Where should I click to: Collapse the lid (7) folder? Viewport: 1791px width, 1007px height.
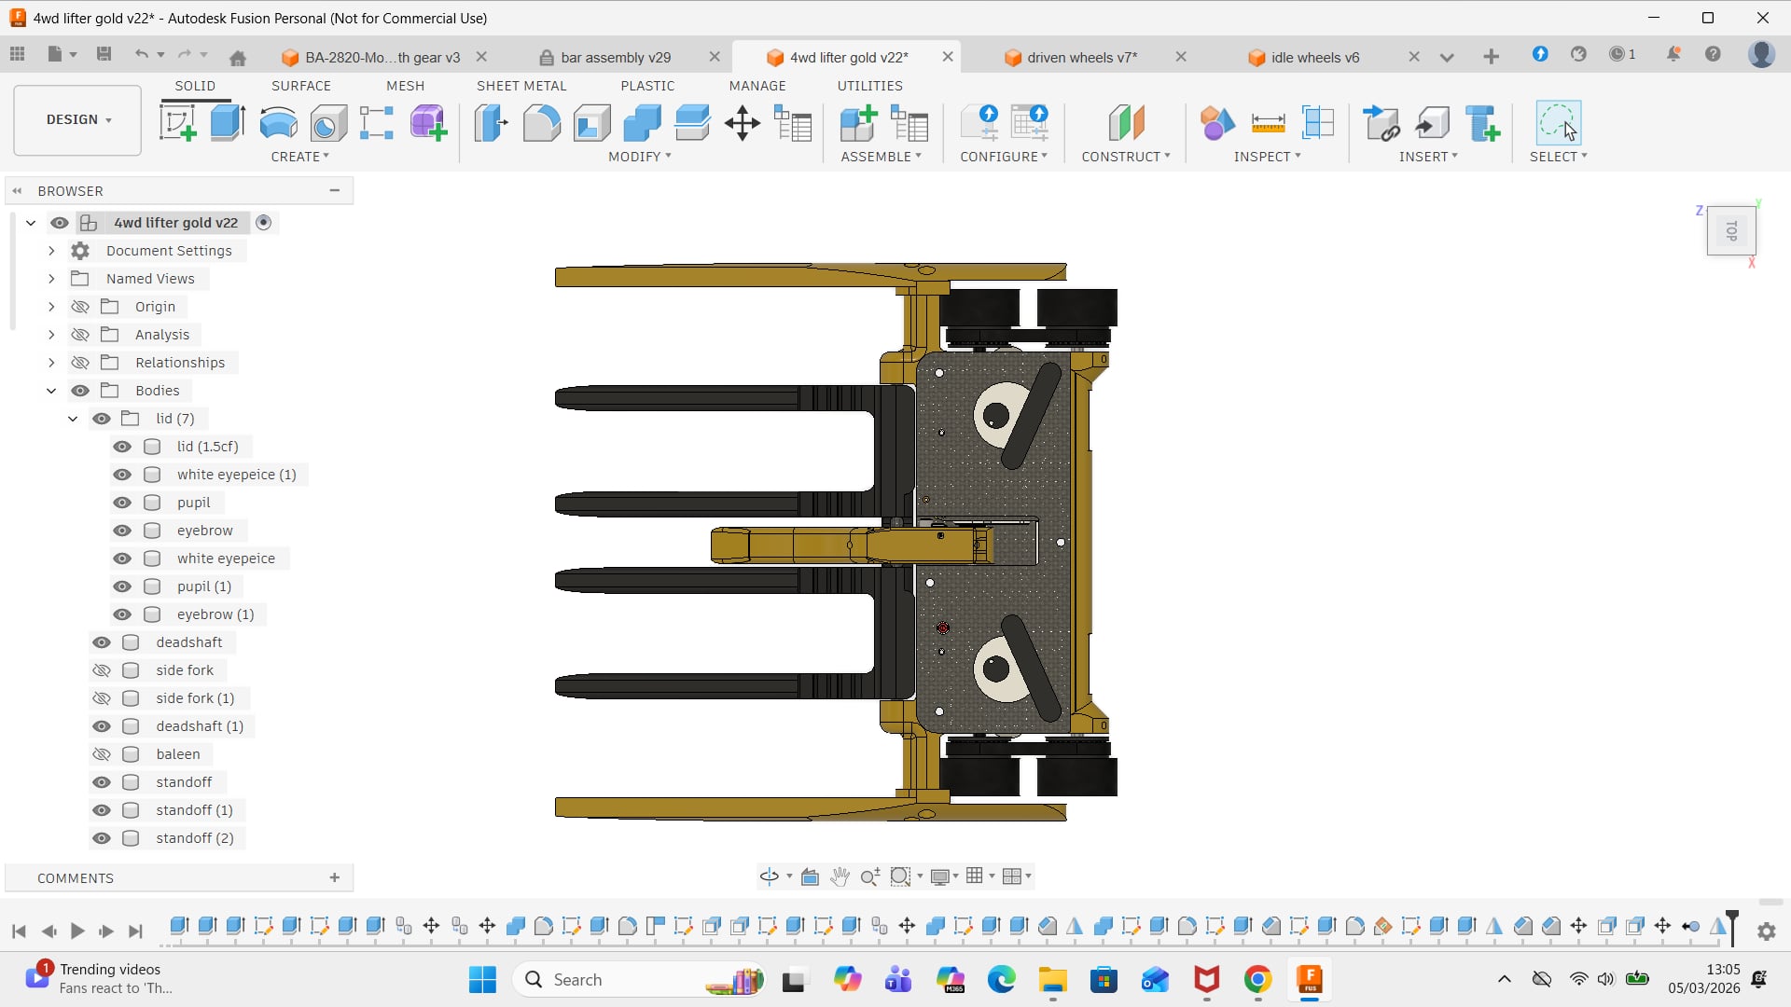pos(73,419)
